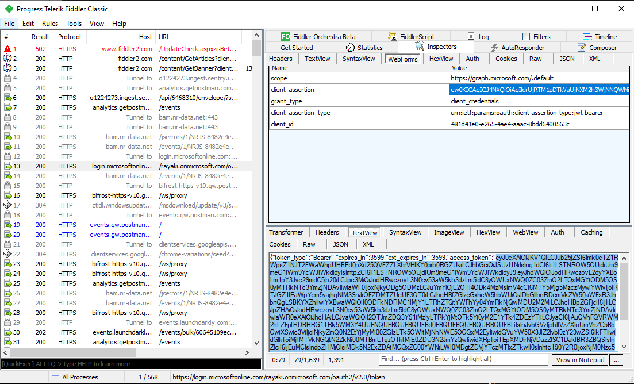
Task: Select the scope value graph.microsoft.com/.default
Action: click(x=539, y=78)
